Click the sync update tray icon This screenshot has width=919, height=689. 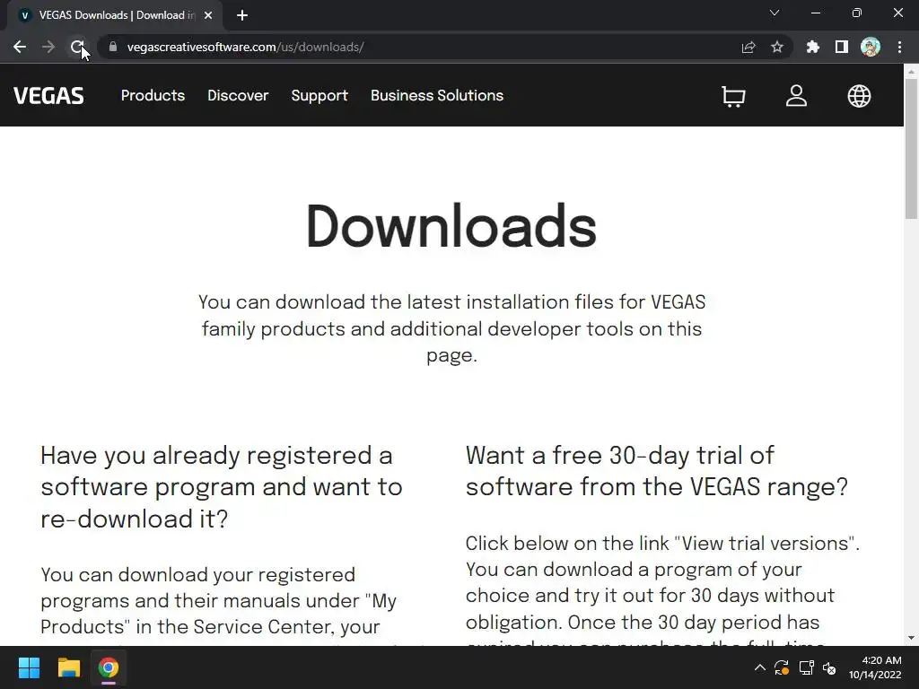click(782, 667)
